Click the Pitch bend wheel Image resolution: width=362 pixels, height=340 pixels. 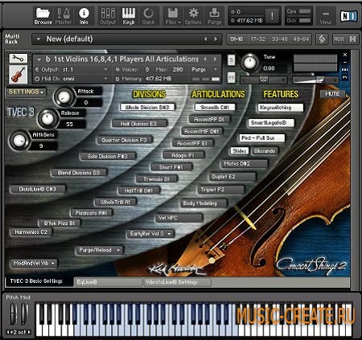pos(14,313)
